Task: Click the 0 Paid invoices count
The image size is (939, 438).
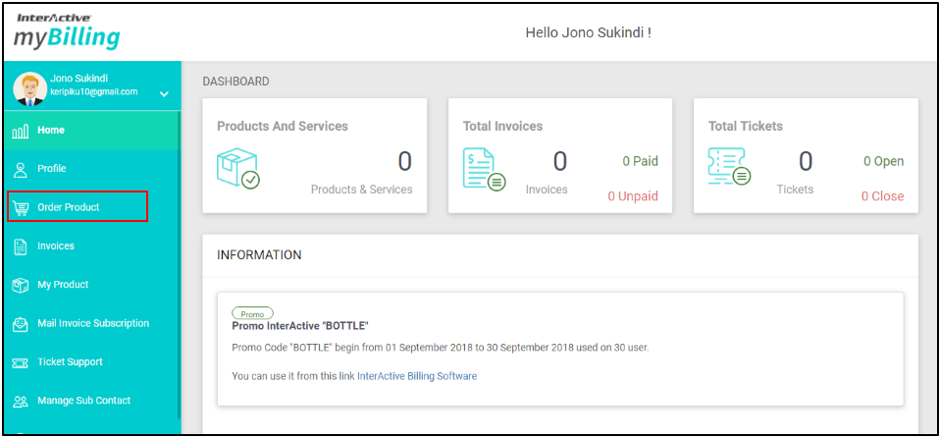Action: coord(640,161)
